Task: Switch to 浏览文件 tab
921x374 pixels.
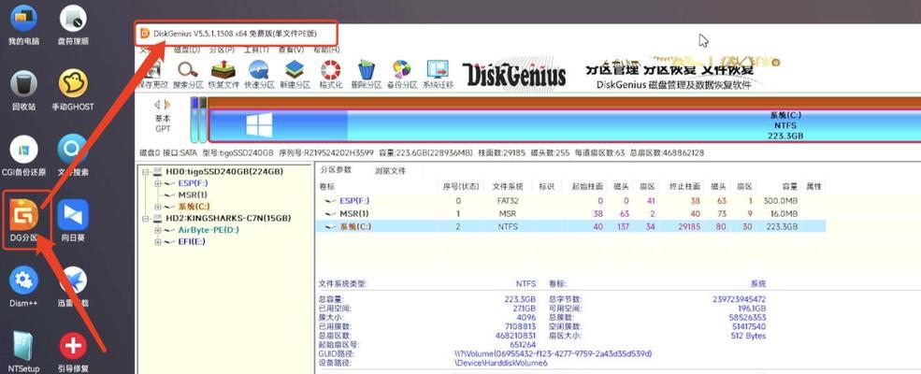Action: pyautogui.click(x=390, y=171)
